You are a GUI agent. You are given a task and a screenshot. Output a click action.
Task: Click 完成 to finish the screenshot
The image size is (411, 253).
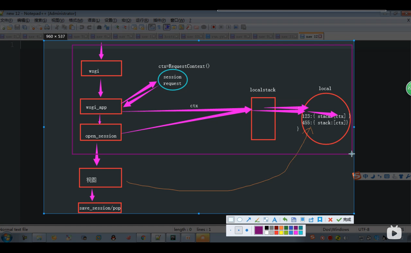coord(344,220)
